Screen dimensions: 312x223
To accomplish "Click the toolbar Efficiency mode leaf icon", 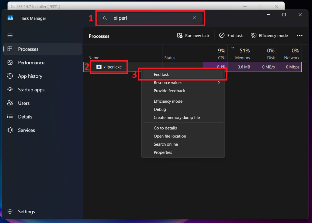I will 253,35.
